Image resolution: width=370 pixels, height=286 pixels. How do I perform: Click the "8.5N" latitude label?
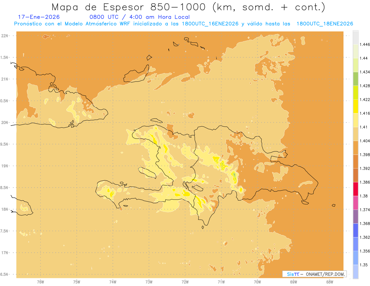pyautogui.click(x=5, y=188)
